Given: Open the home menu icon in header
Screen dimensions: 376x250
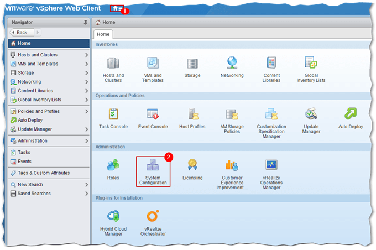Looking at the screenshot, I should (x=117, y=8).
